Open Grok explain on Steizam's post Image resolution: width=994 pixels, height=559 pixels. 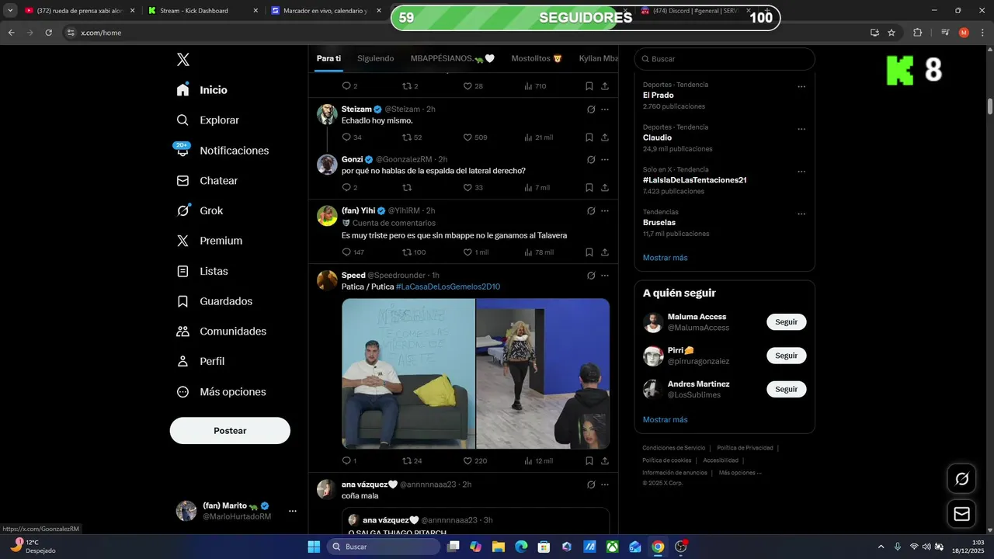pyautogui.click(x=591, y=109)
